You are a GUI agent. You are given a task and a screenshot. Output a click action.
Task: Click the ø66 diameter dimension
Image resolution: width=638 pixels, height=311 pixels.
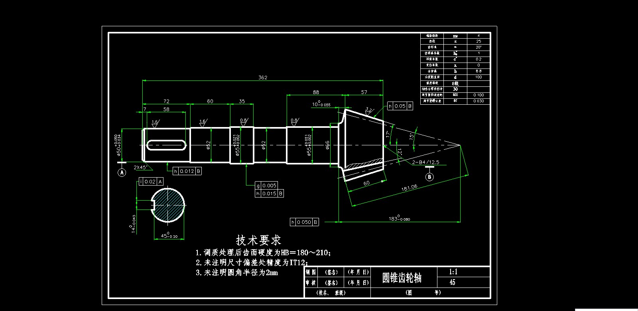[x=327, y=145]
